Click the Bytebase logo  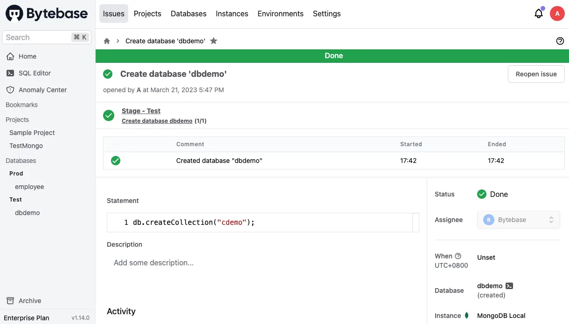click(x=47, y=13)
